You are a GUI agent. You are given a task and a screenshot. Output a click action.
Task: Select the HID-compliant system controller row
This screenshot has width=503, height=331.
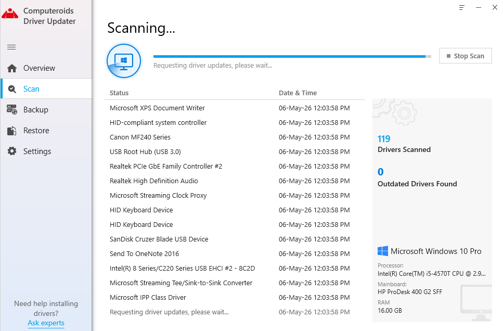[235, 123]
